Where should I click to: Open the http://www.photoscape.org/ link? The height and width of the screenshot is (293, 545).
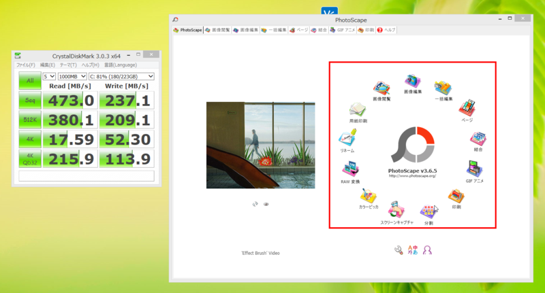[x=413, y=176]
